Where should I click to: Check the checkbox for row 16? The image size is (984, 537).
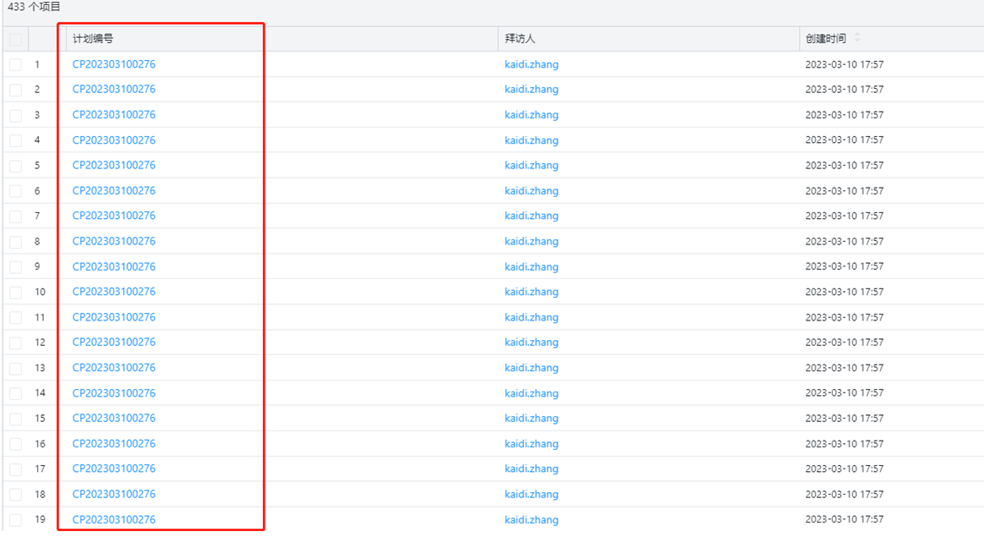(16, 444)
